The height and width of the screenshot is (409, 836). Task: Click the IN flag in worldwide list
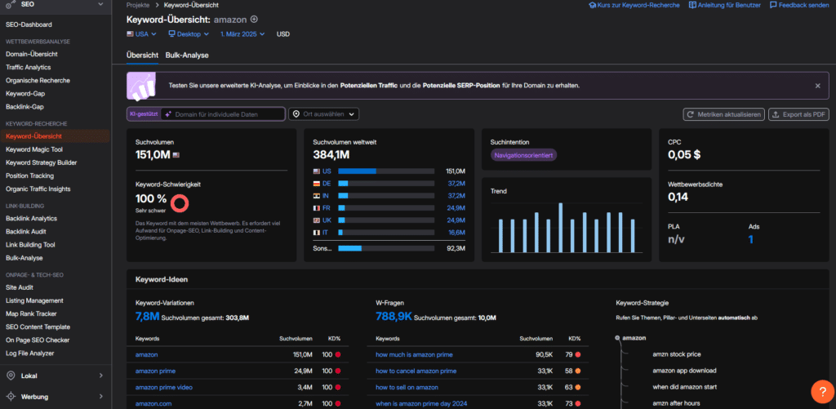316,196
